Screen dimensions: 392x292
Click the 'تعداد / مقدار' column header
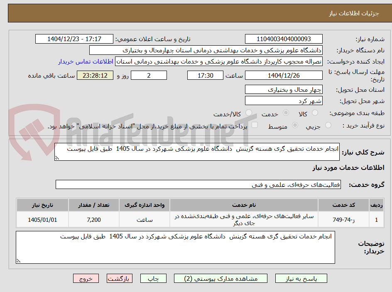[94, 205]
